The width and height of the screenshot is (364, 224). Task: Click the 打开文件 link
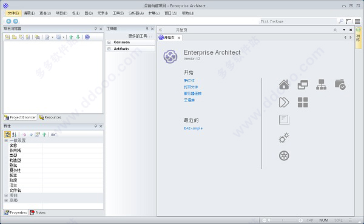191,87
